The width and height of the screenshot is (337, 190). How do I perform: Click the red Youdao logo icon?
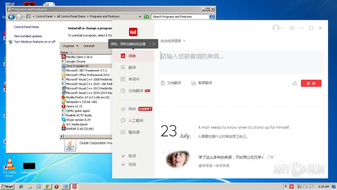[x=133, y=32]
